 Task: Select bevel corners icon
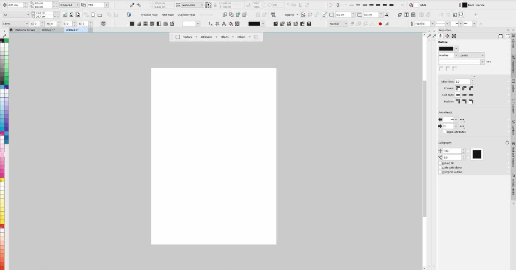[471, 88]
